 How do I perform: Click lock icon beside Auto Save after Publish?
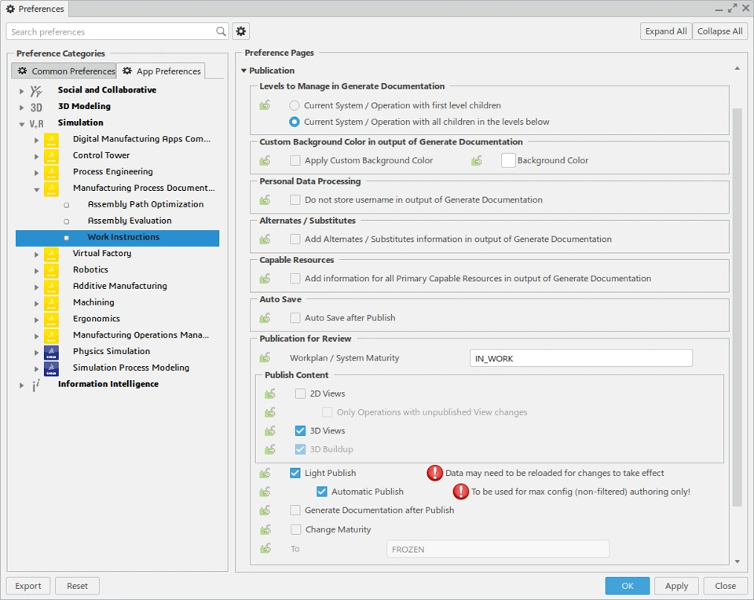pyautogui.click(x=265, y=318)
